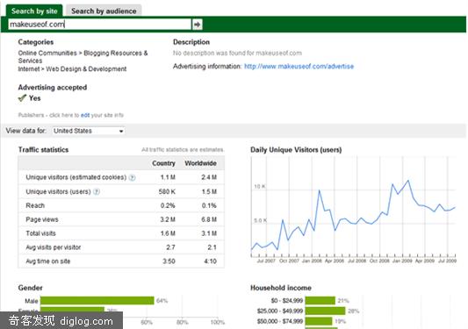Open the makeuseof.com/advertise link

(299, 66)
